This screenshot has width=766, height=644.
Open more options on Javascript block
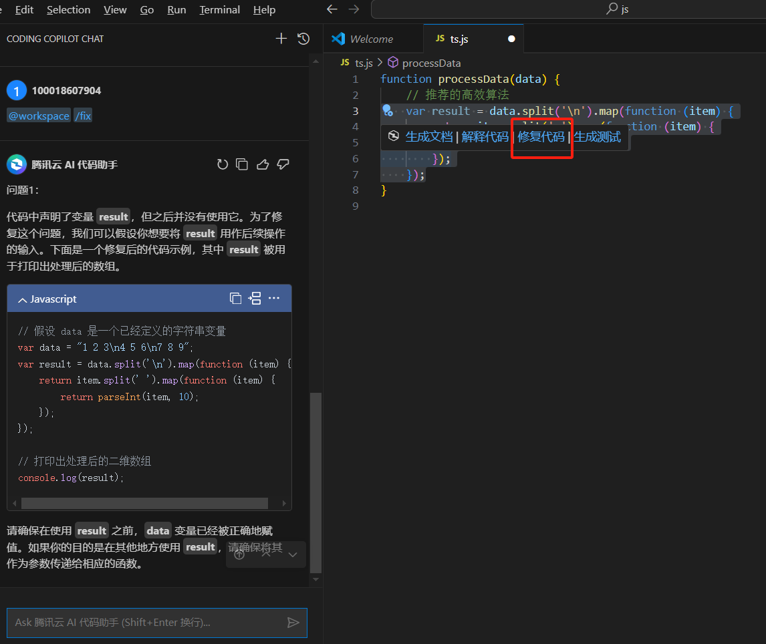point(274,299)
